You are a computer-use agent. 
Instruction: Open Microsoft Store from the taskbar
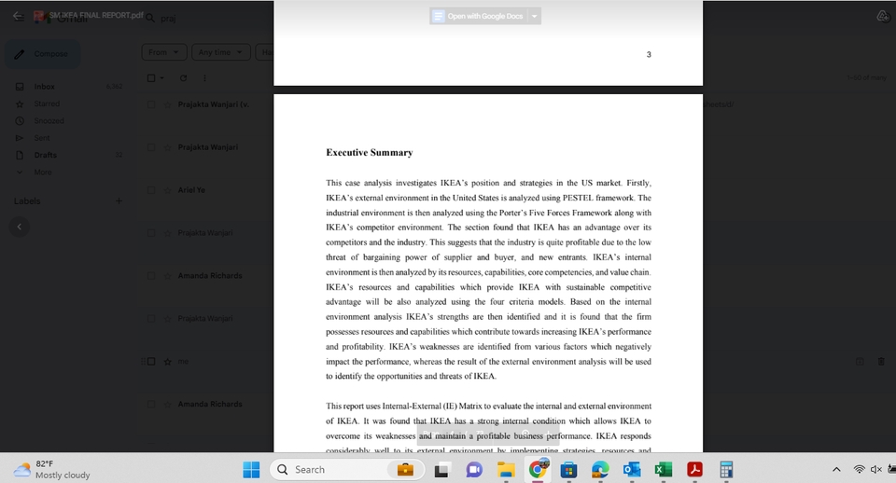pyautogui.click(x=568, y=470)
